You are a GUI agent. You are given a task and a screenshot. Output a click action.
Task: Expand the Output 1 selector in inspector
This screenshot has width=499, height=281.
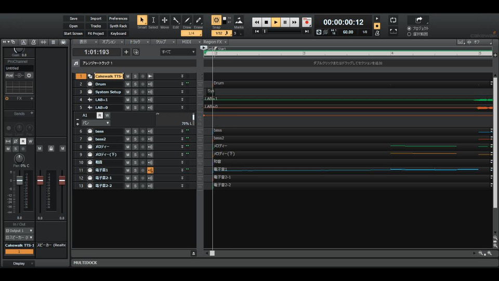(x=19, y=231)
